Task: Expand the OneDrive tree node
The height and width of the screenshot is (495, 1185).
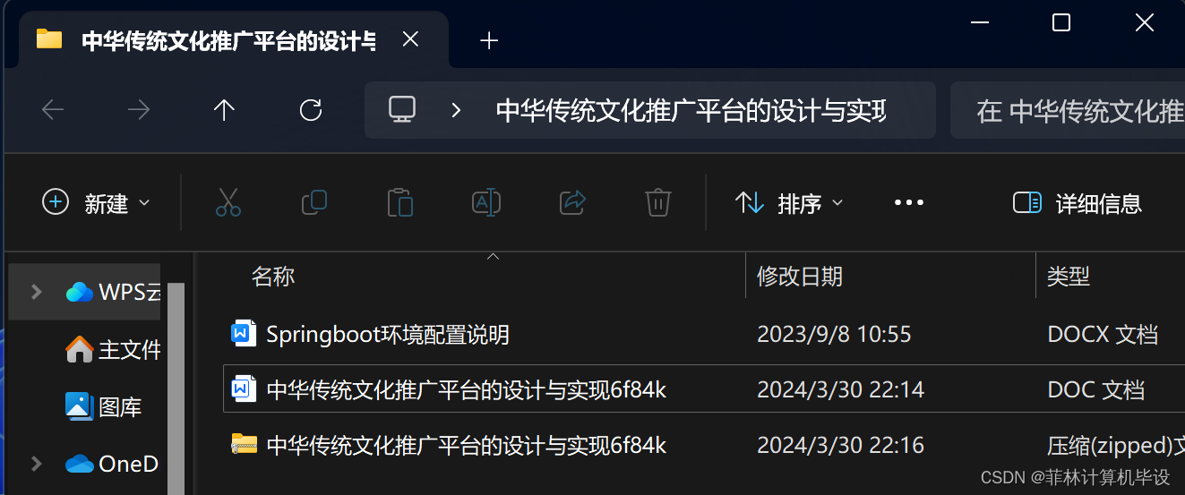Action: click(37, 464)
